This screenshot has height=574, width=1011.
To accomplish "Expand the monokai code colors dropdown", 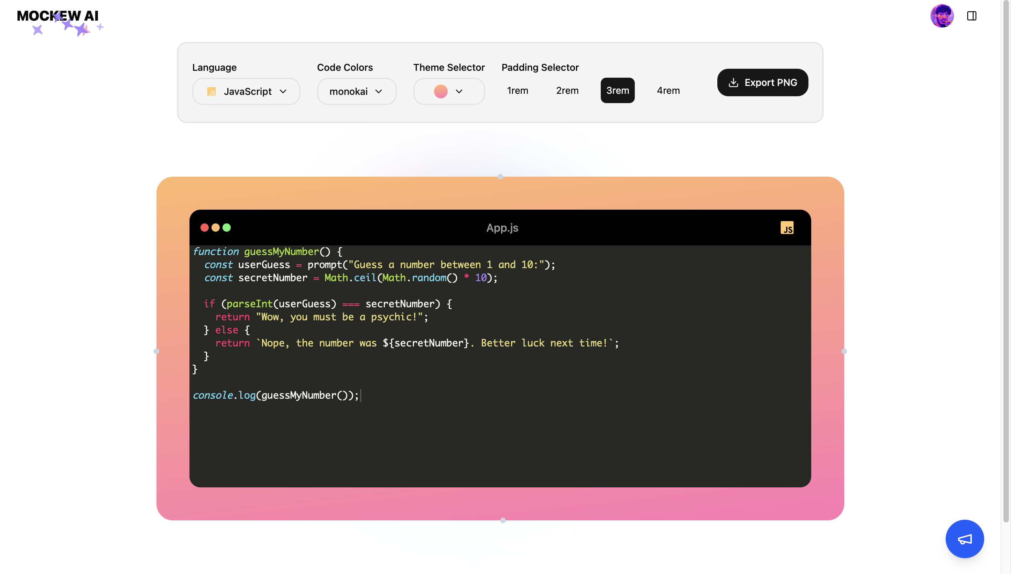I will 356,91.
